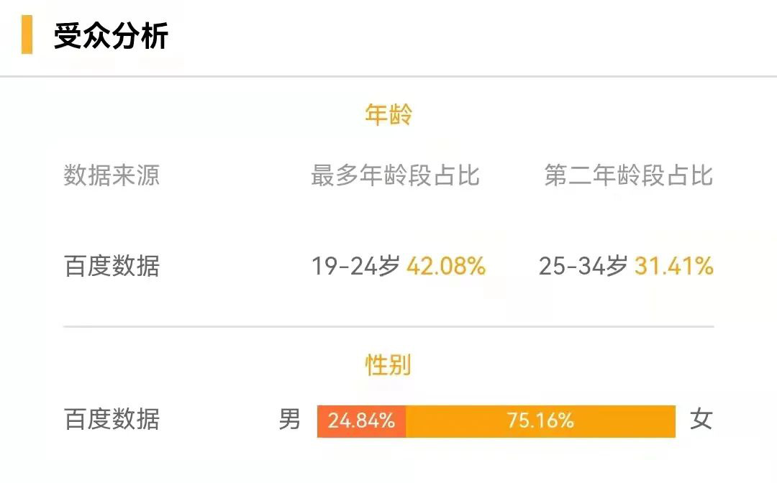Click the 25-34岁 age range text
This screenshot has width=777, height=483.
(583, 266)
